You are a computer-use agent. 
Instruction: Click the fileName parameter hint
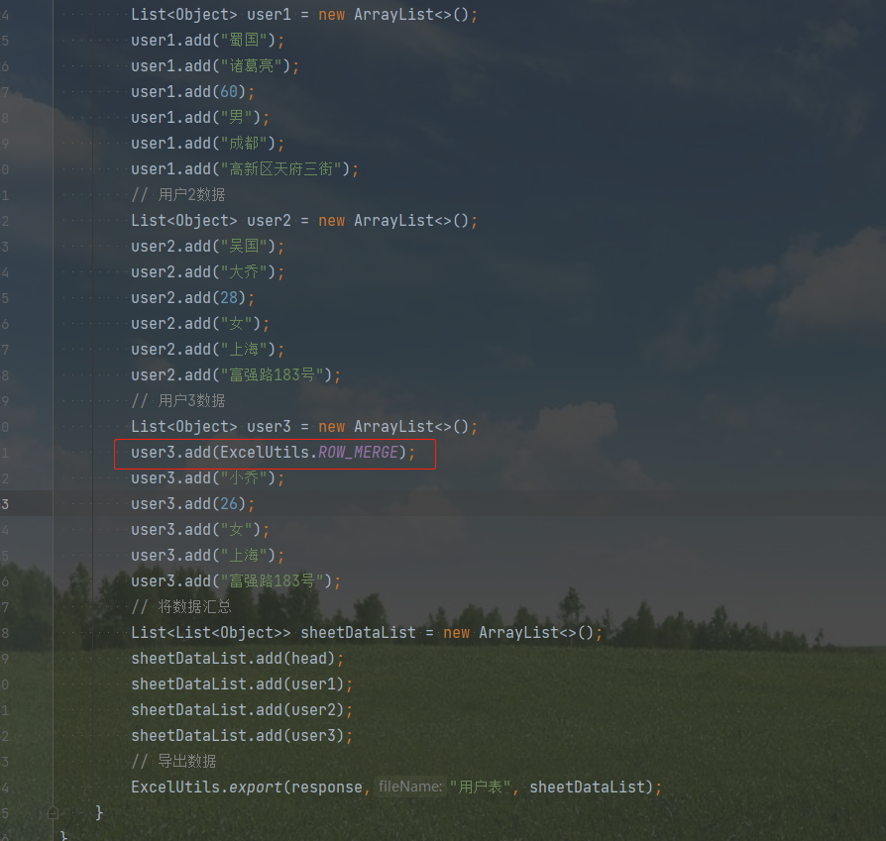[x=409, y=787]
